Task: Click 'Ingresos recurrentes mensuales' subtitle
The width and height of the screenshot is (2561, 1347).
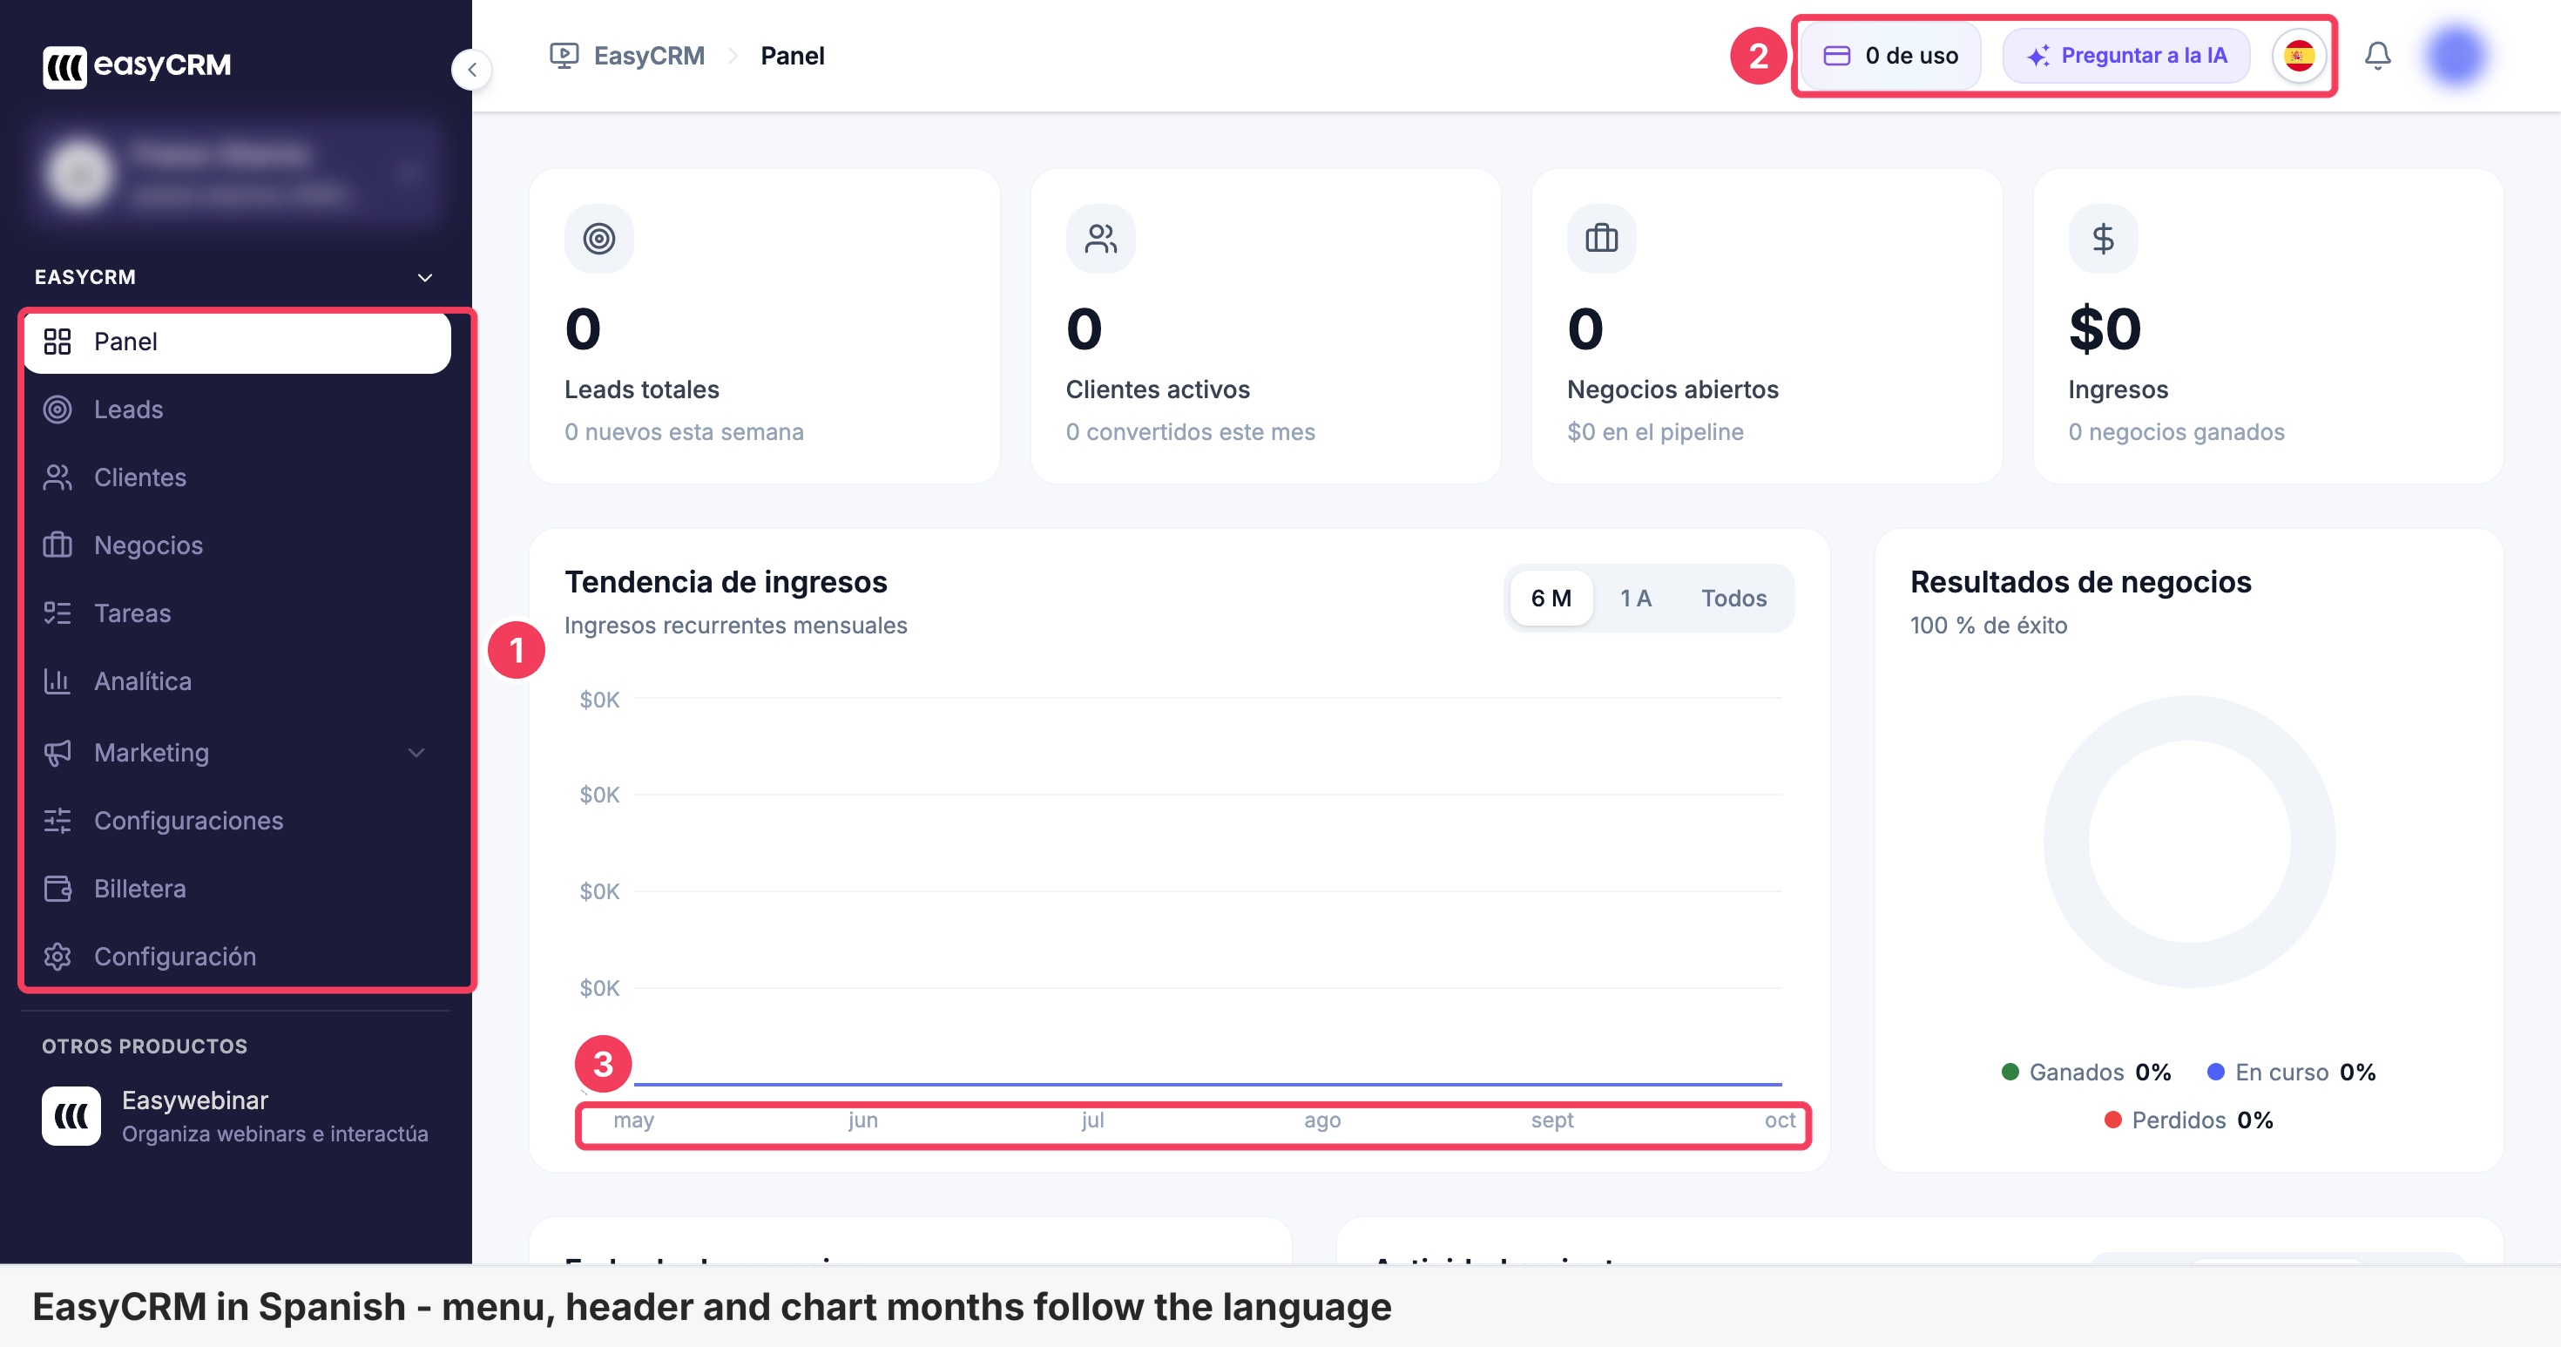Action: click(736, 626)
